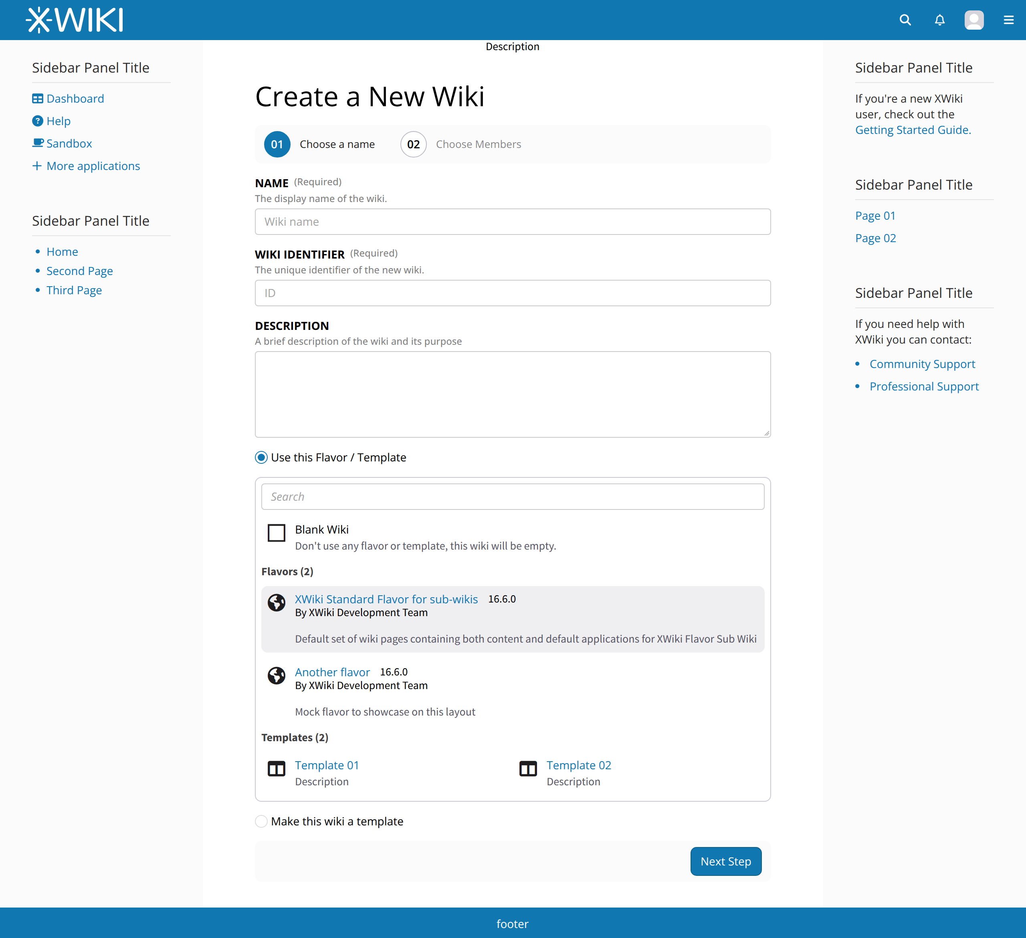
Task: Select Use this Flavor / Template radio
Action: [261, 457]
